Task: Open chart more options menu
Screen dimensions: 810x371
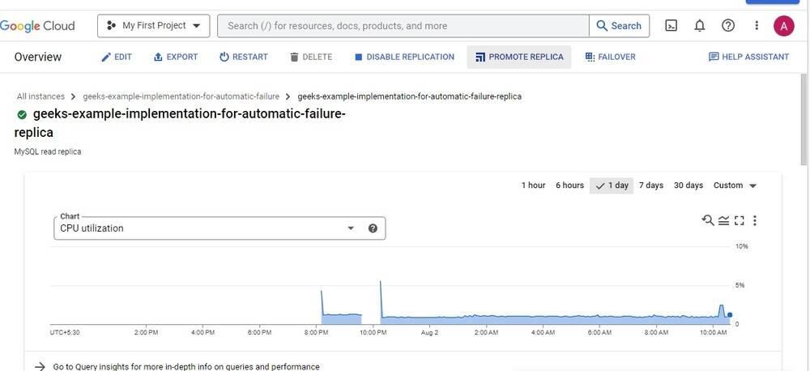Action: pos(755,220)
